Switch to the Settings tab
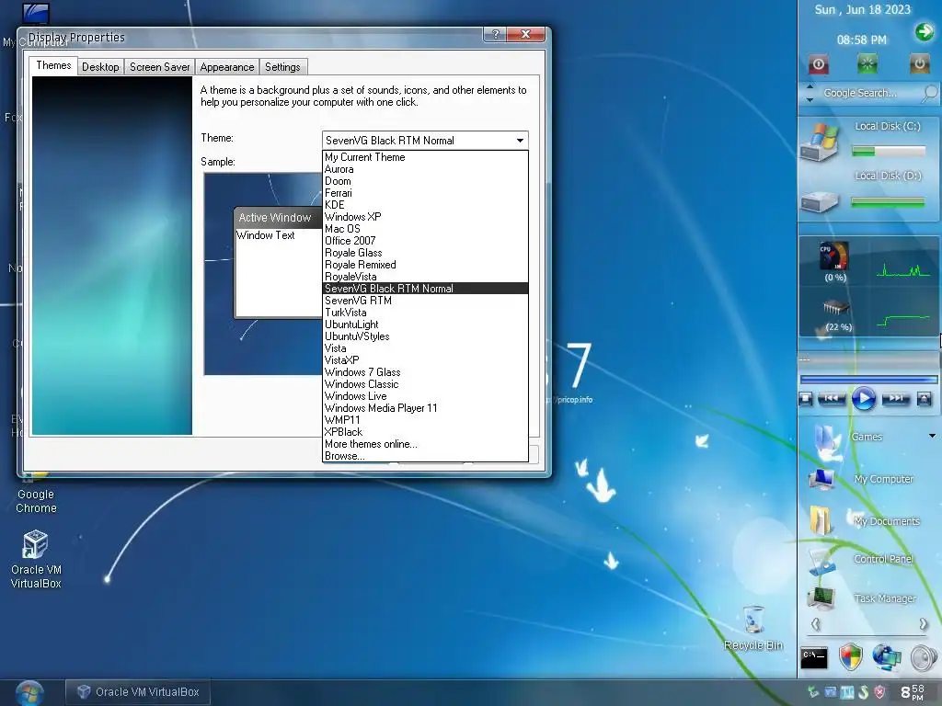This screenshot has height=706, width=942. (282, 66)
